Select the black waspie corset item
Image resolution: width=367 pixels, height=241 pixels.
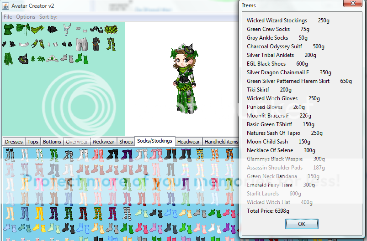click(x=52, y=29)
